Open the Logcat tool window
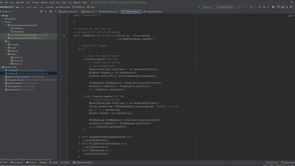 (53, 162)
